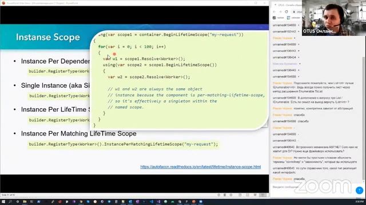Image resolution: width=366 pixels, height=205 pixels.
Task: Click comment line about per-matching-lifetime-scope
Action: point(186,95)
